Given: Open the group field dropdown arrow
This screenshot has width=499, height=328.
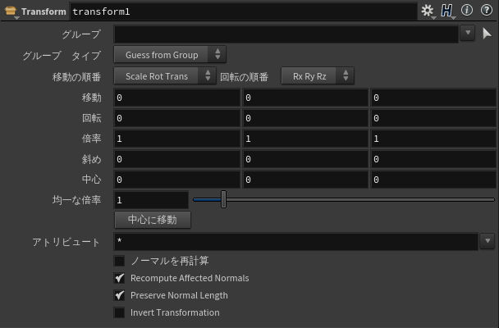Looking at the screenshot, I should [467, 34].
